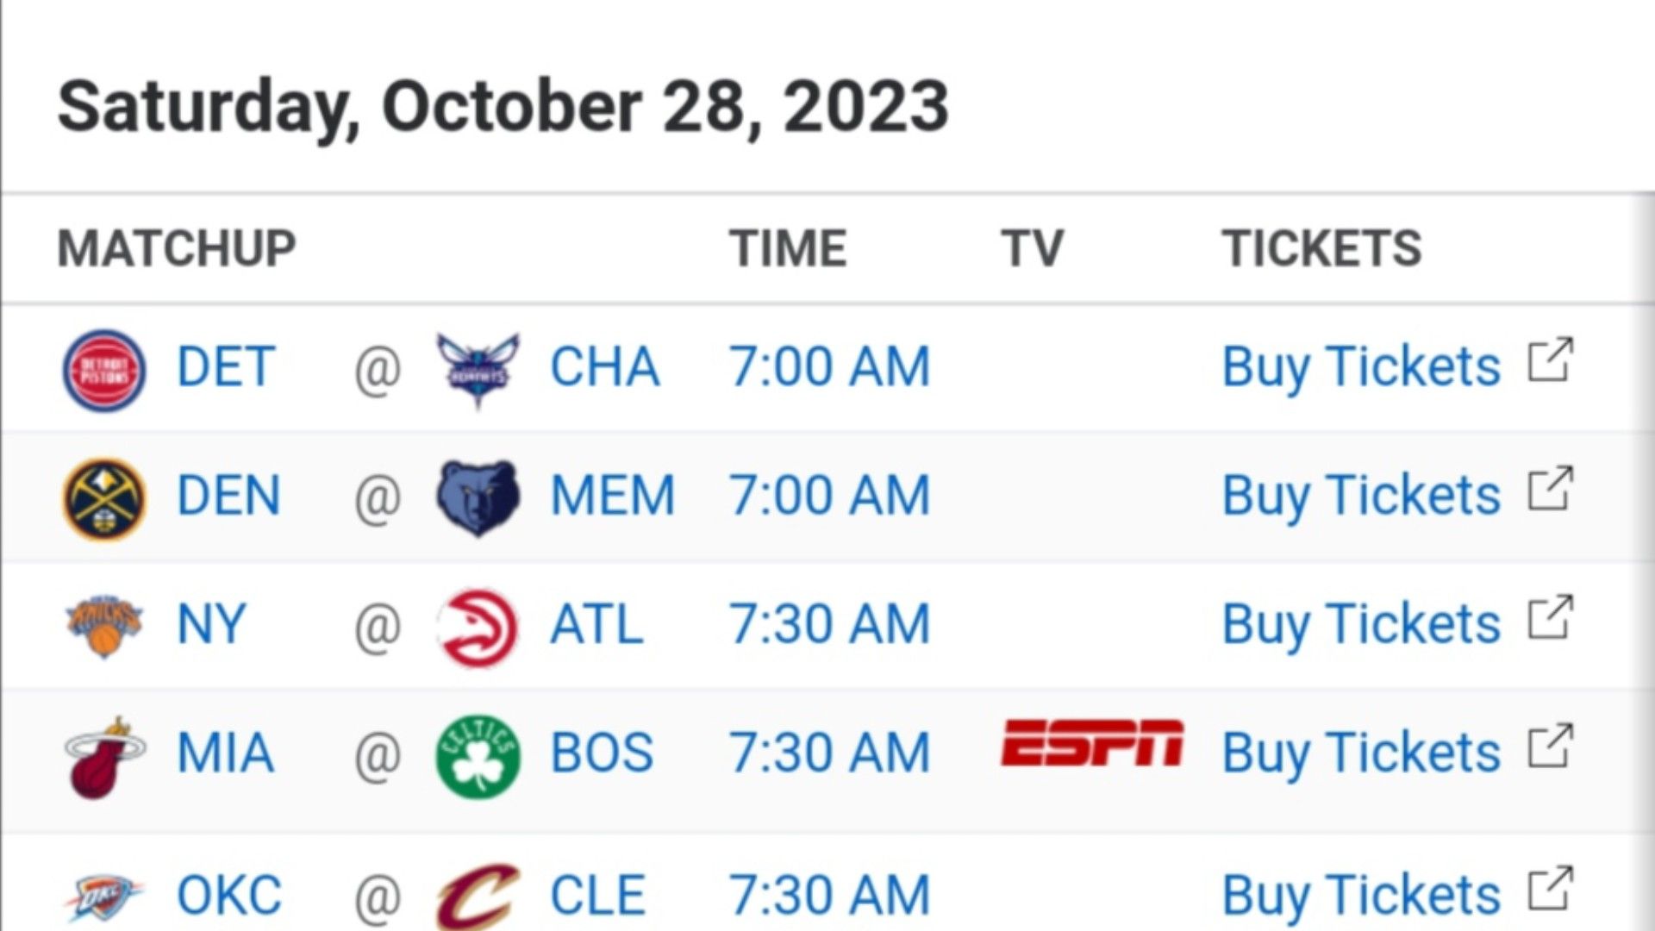Buy Tickets for NY at ATL
The width and height of the screenshot is (1655, 931).
pos(1361,624)
